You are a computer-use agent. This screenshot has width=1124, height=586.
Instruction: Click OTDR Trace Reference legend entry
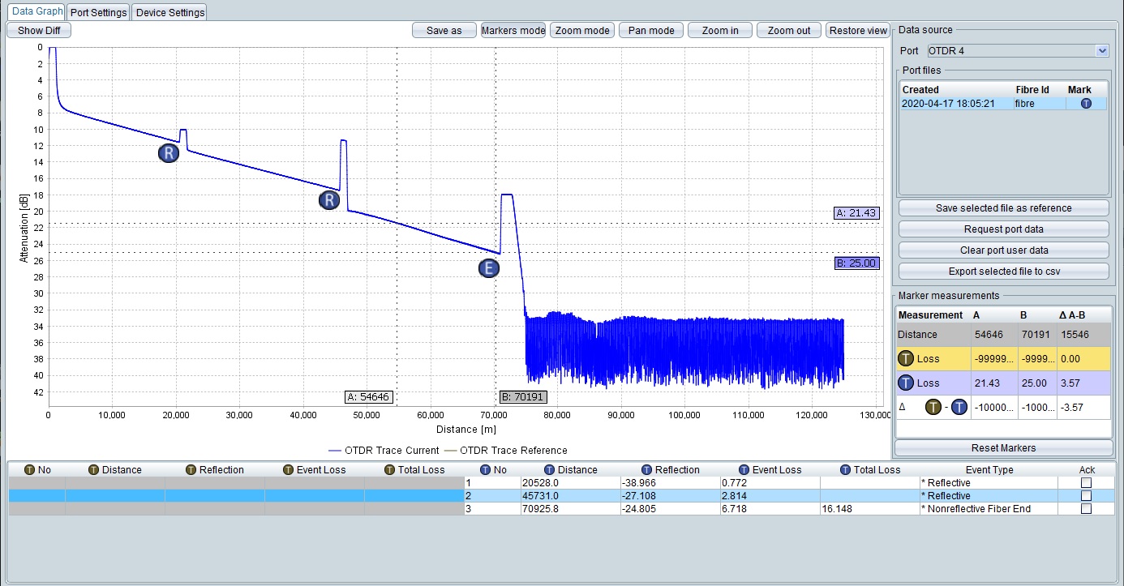tap(505, 451)
